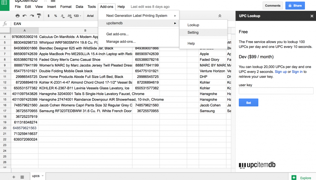Screen dimensions: 316x180
Task: Open the upcs tab dropdown arrow
Action: tap(43, 176)
